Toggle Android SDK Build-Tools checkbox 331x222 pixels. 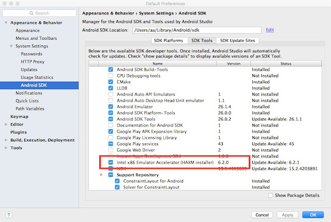pos(111,70)
